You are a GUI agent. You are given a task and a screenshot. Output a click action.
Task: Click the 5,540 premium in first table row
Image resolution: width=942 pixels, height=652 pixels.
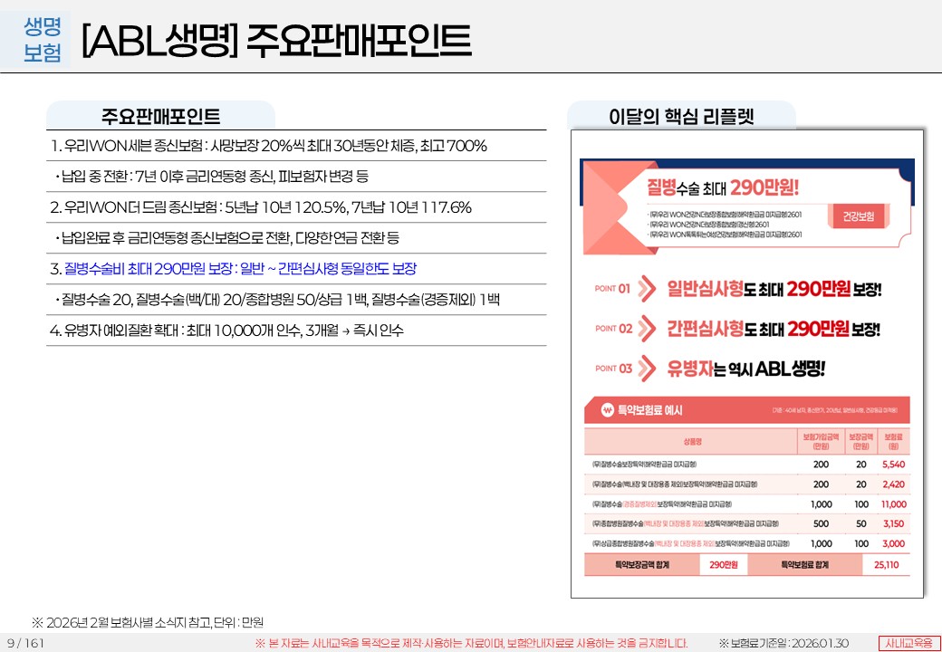(x=892, y=464)
